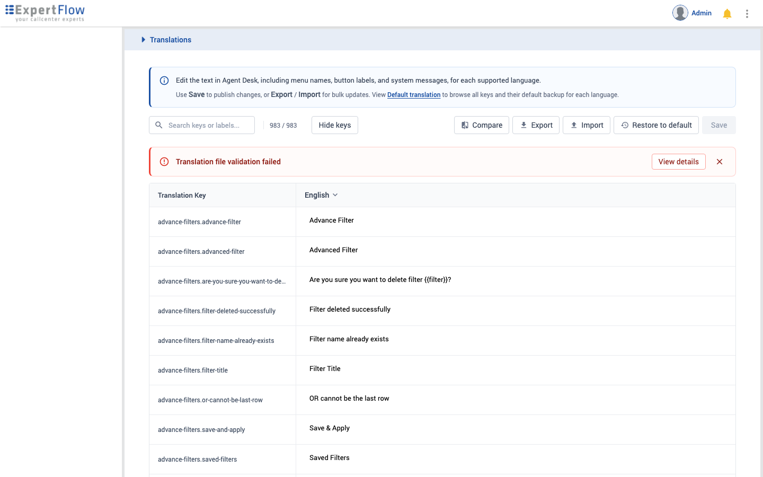This screenshot has height=477, width=763.
Task: Click Restore to default button
Action: point(656,125)
